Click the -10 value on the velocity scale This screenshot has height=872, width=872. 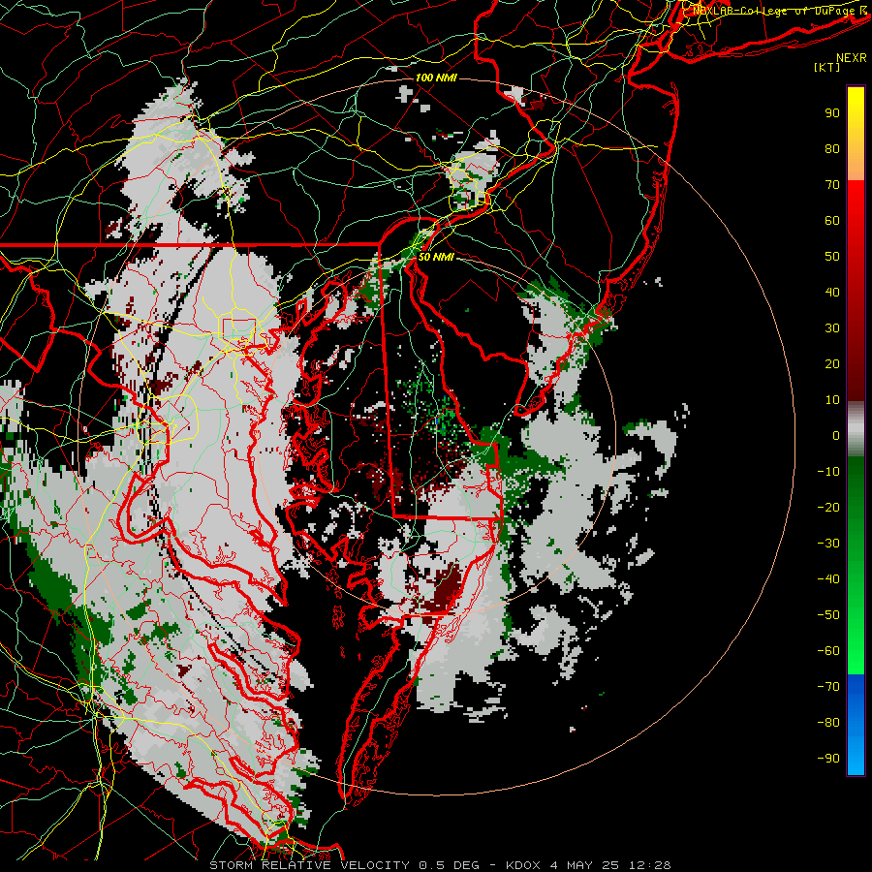[828, 472]
